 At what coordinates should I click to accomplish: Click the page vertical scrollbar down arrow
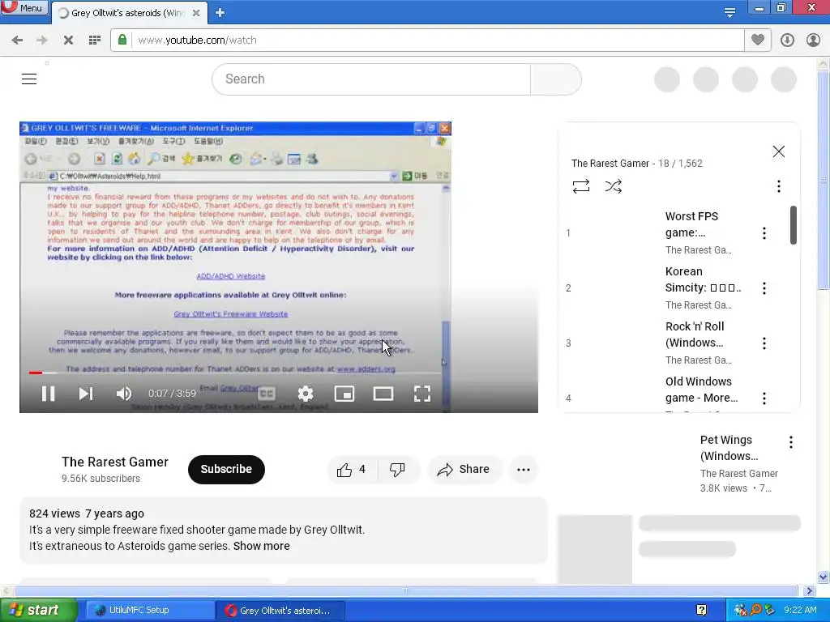click(824, 577)
